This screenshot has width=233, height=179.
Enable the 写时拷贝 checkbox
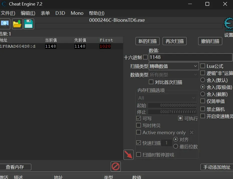pyautogui.click(x=139, y=125)
